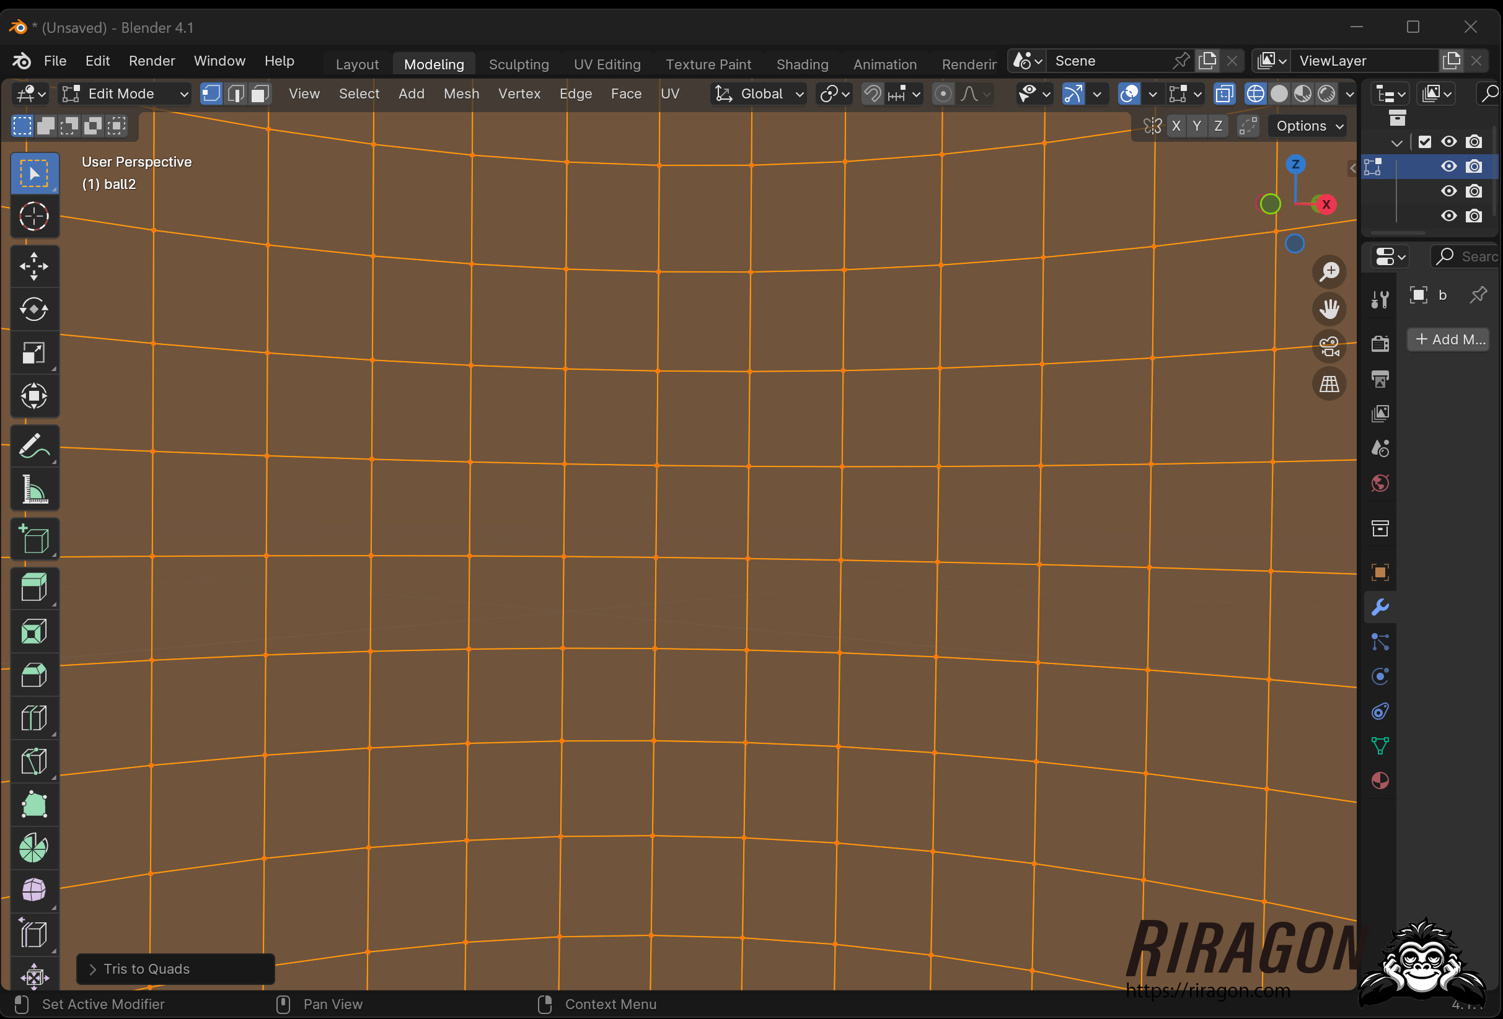1503x1019 pixels.
Task: Switch to the Sculpting workspace tab
Action: pyautogui.click(x=518, y=64)
